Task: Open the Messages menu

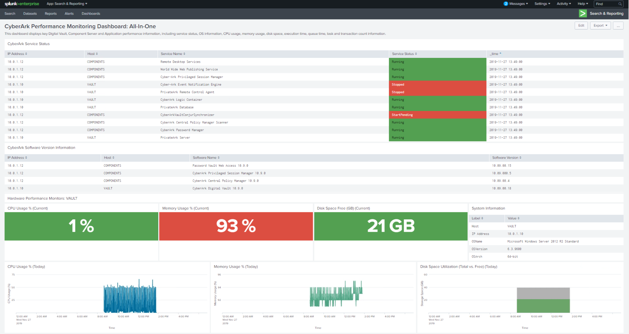Action: click(518, 4)
